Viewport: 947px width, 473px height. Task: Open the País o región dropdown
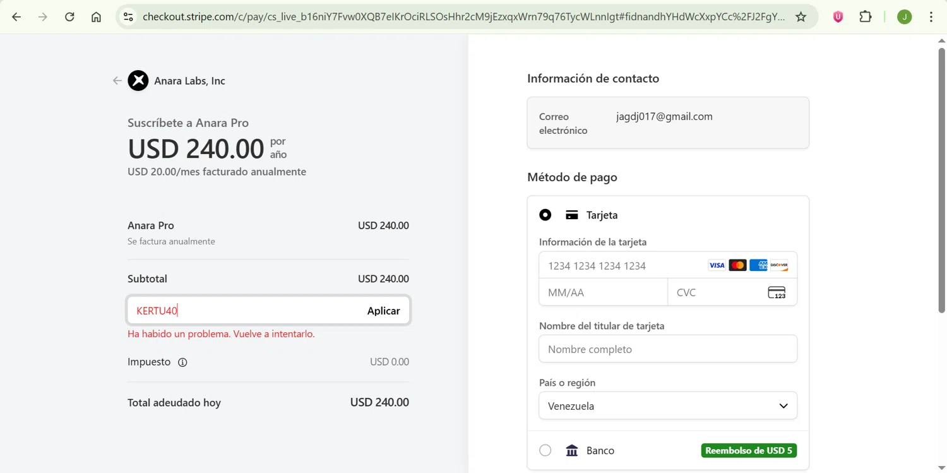pos(668,405)
